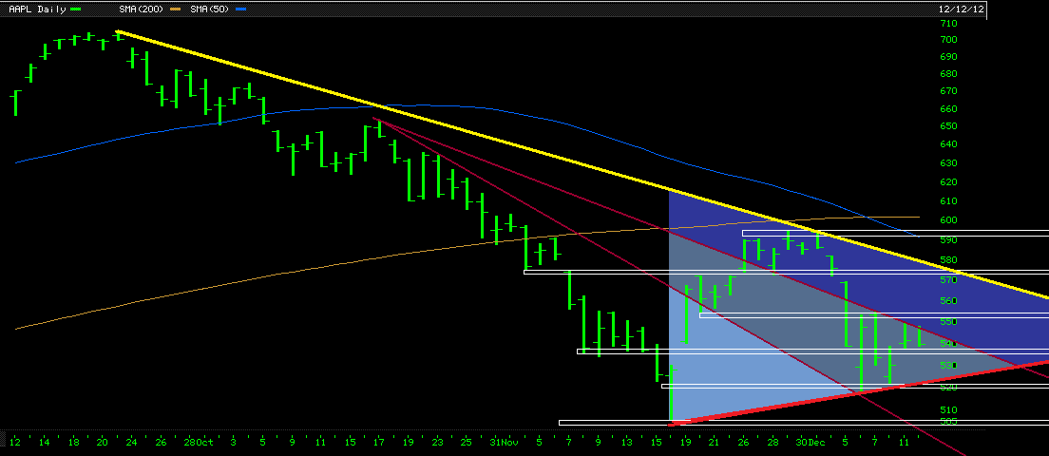The image size is (1049, 456).
Task: Click the 620 price axis label
Action: [948, 181]
